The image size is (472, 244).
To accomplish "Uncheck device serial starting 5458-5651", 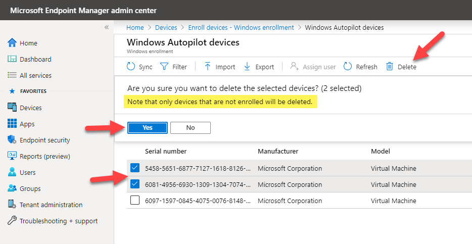I will [x=134, y=168].
